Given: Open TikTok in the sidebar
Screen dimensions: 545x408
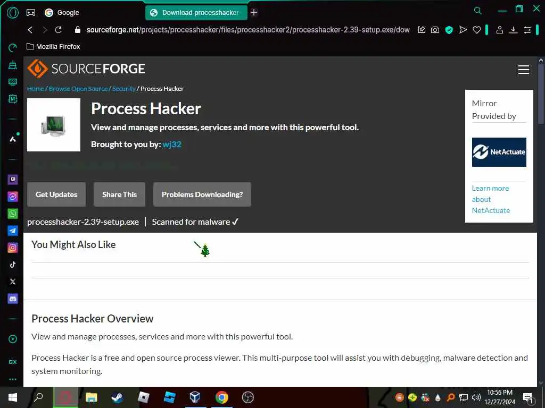Looking at the screenshot, I should coord(13,265).
